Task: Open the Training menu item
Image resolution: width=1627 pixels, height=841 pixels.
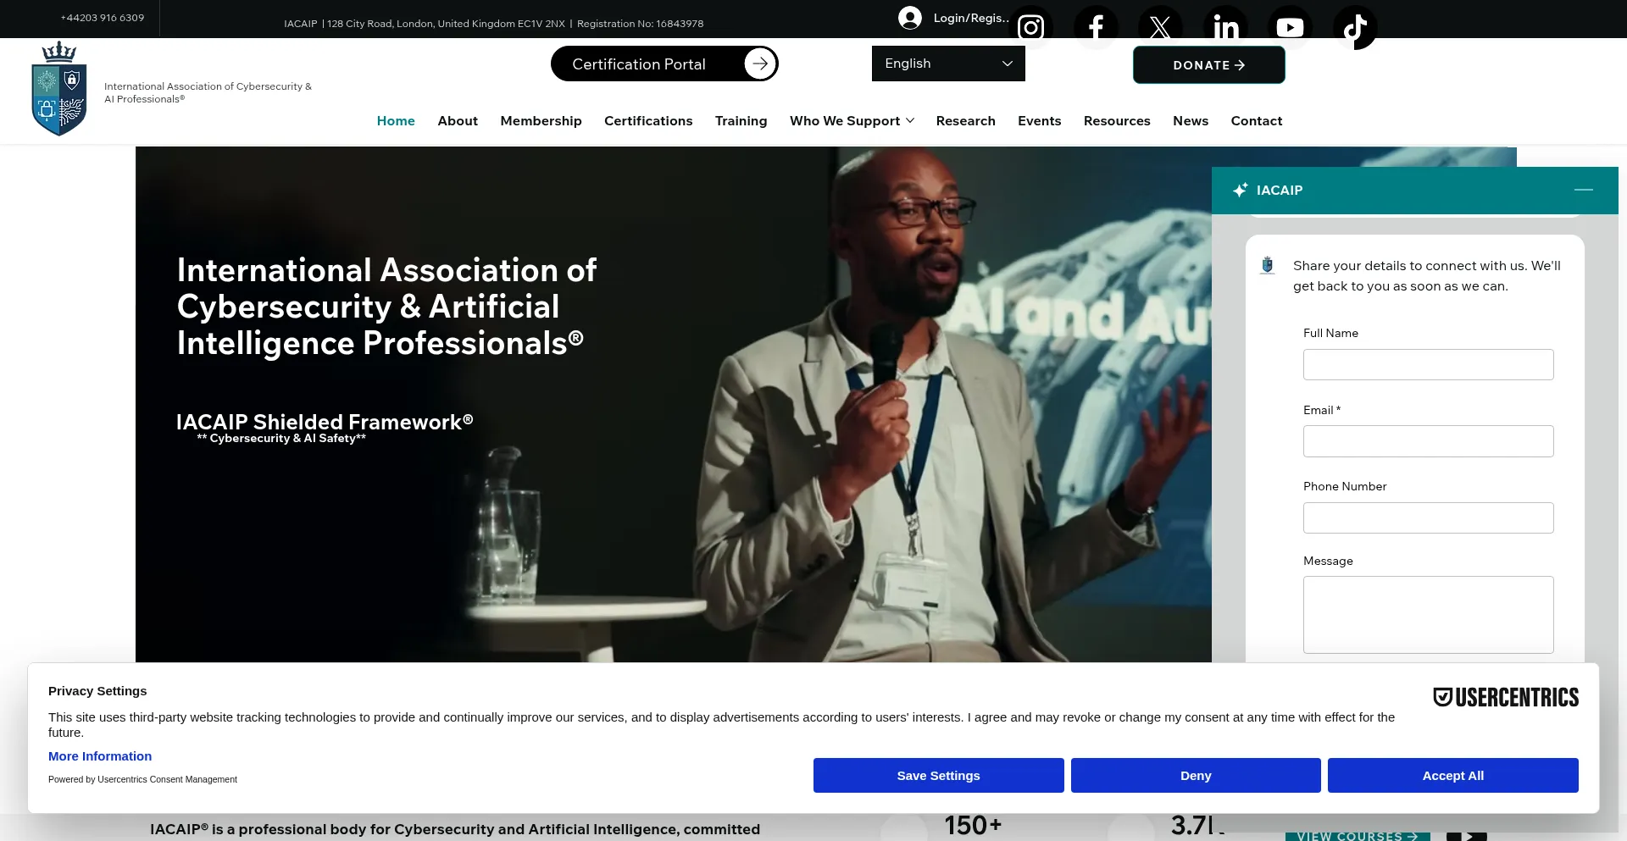Action: [741, 121]
